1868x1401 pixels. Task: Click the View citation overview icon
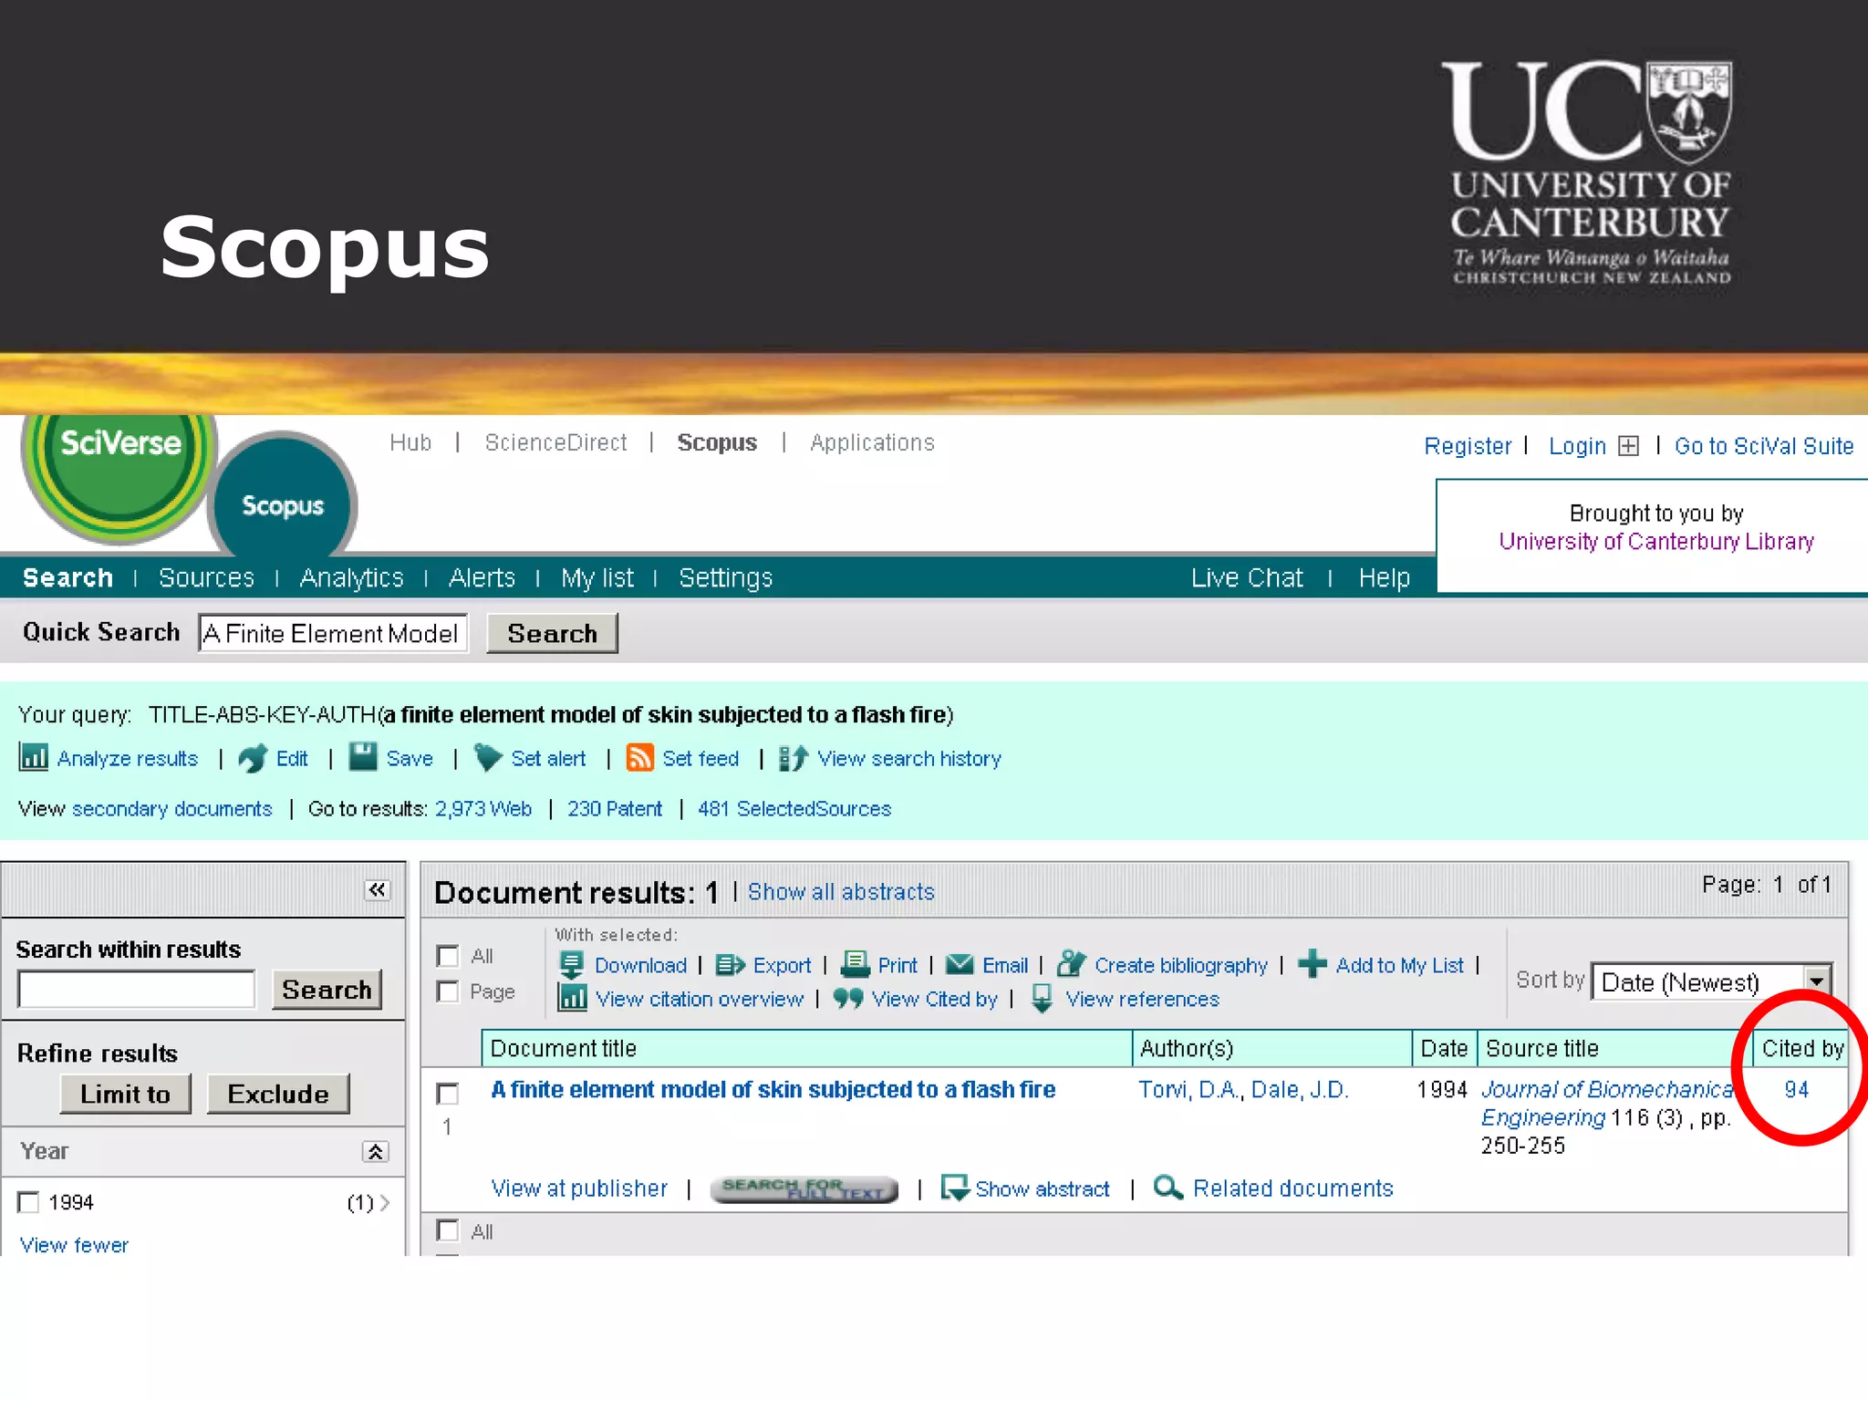[572, 998]
